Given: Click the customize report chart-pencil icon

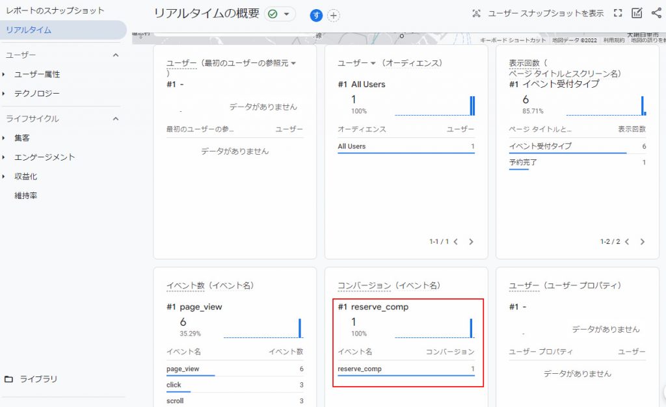Looking at the screenshot, I should [x=637, y=13].
